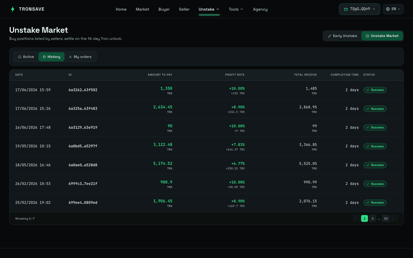Click order ID 6a325a…63f483

(83, 109)
